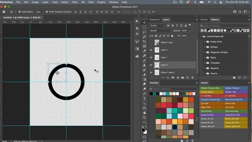Select the Rectangle shape tool
Viewport: 252px width, 142px height.
[x=145, y=108]
